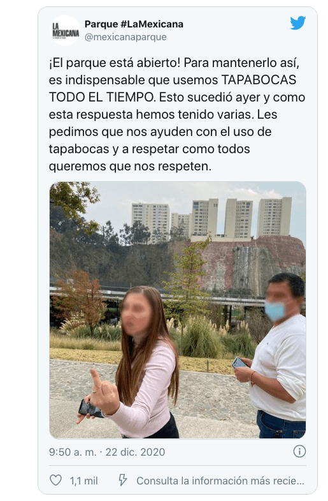Click the Twitter bird logo icon
Viewport: 328px width, 501px height.
[x=297, y=23]
